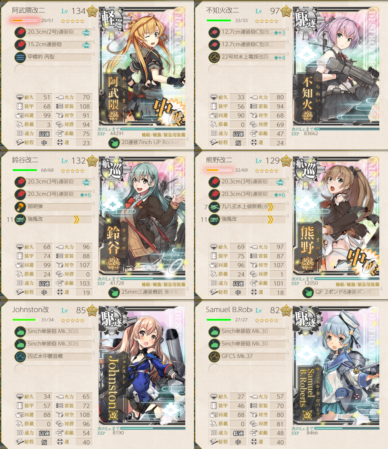The image size is (388, 449).
Task: Select the Samuel B.Roberts character card image
Action: [336, 366]
